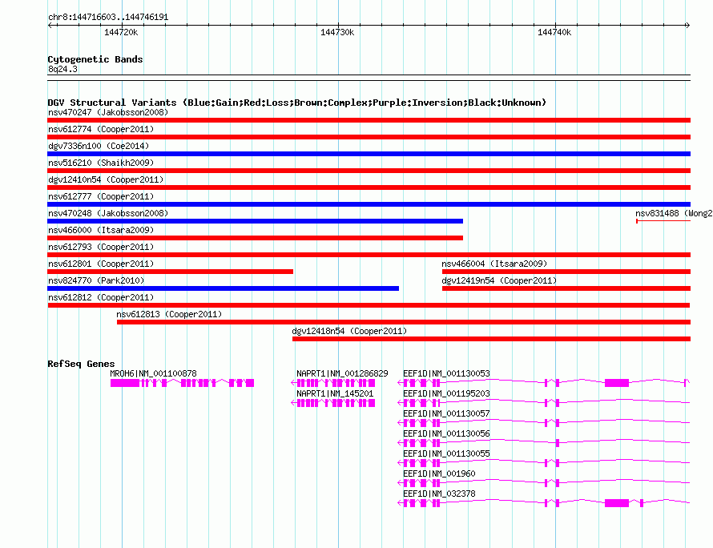Select the EEF1D|NM_001195203 transcript label

pos(446,393)
